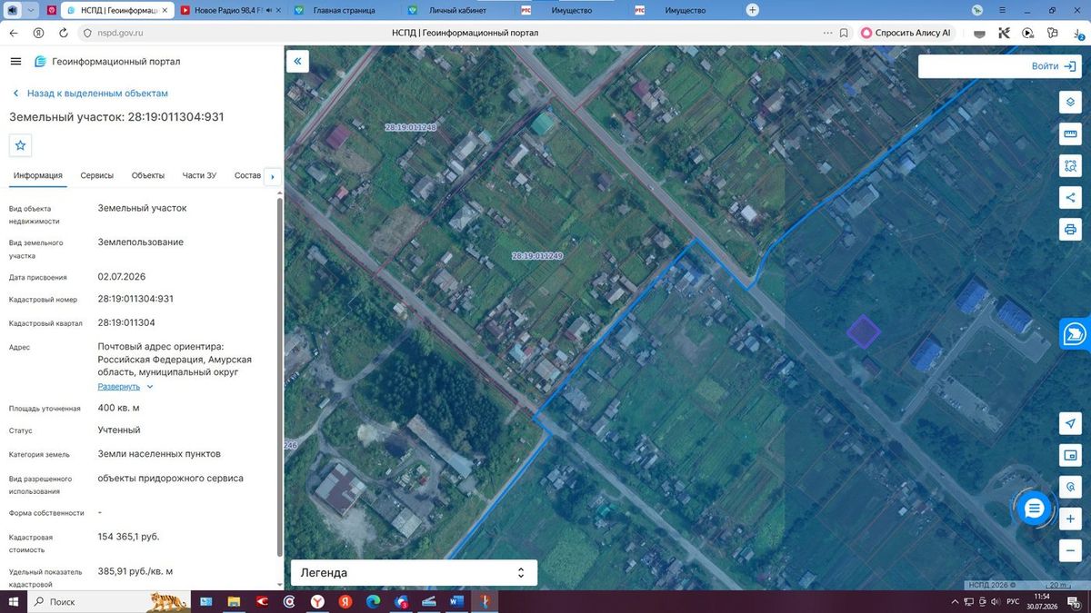This screenshot has width=1091, height=613.
Task: Select the ruler measurement tool
Action: click(x=1070, y=133)
